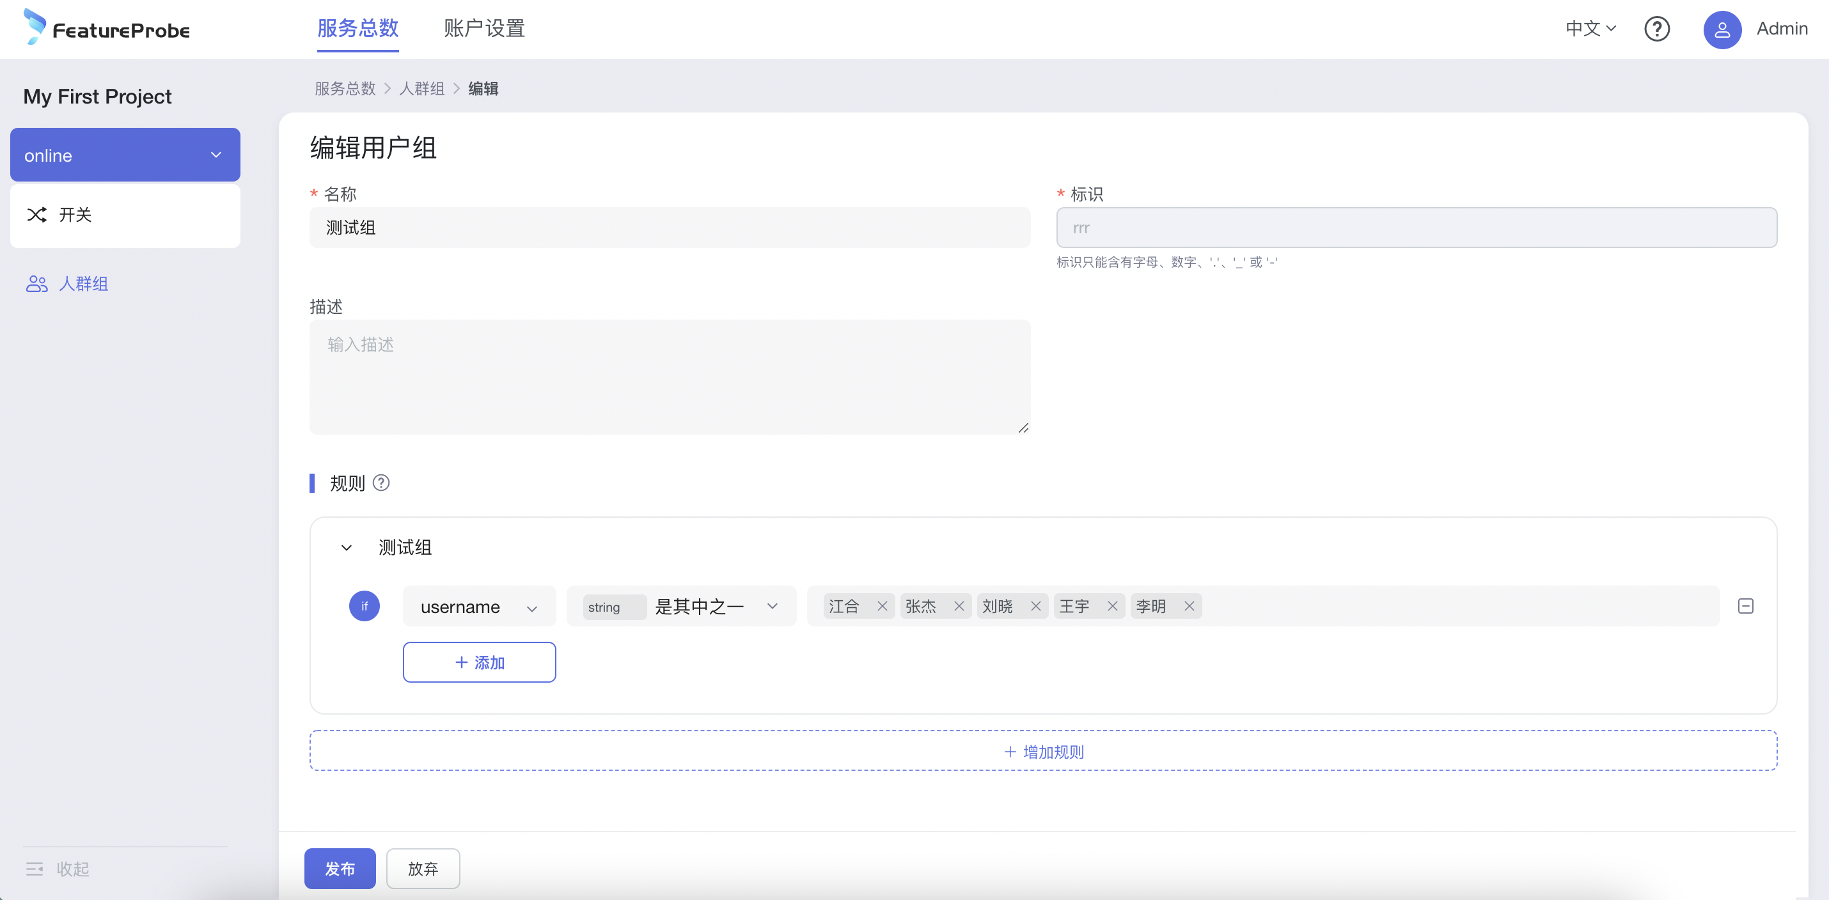The height and width of the screenshot is (900, 1829).
Task: Click the 发布 publish button
Action: click(340, 868)
